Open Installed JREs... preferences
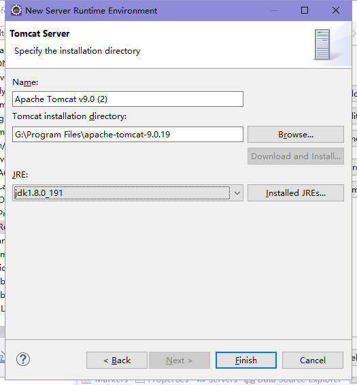 click(296, 193)
